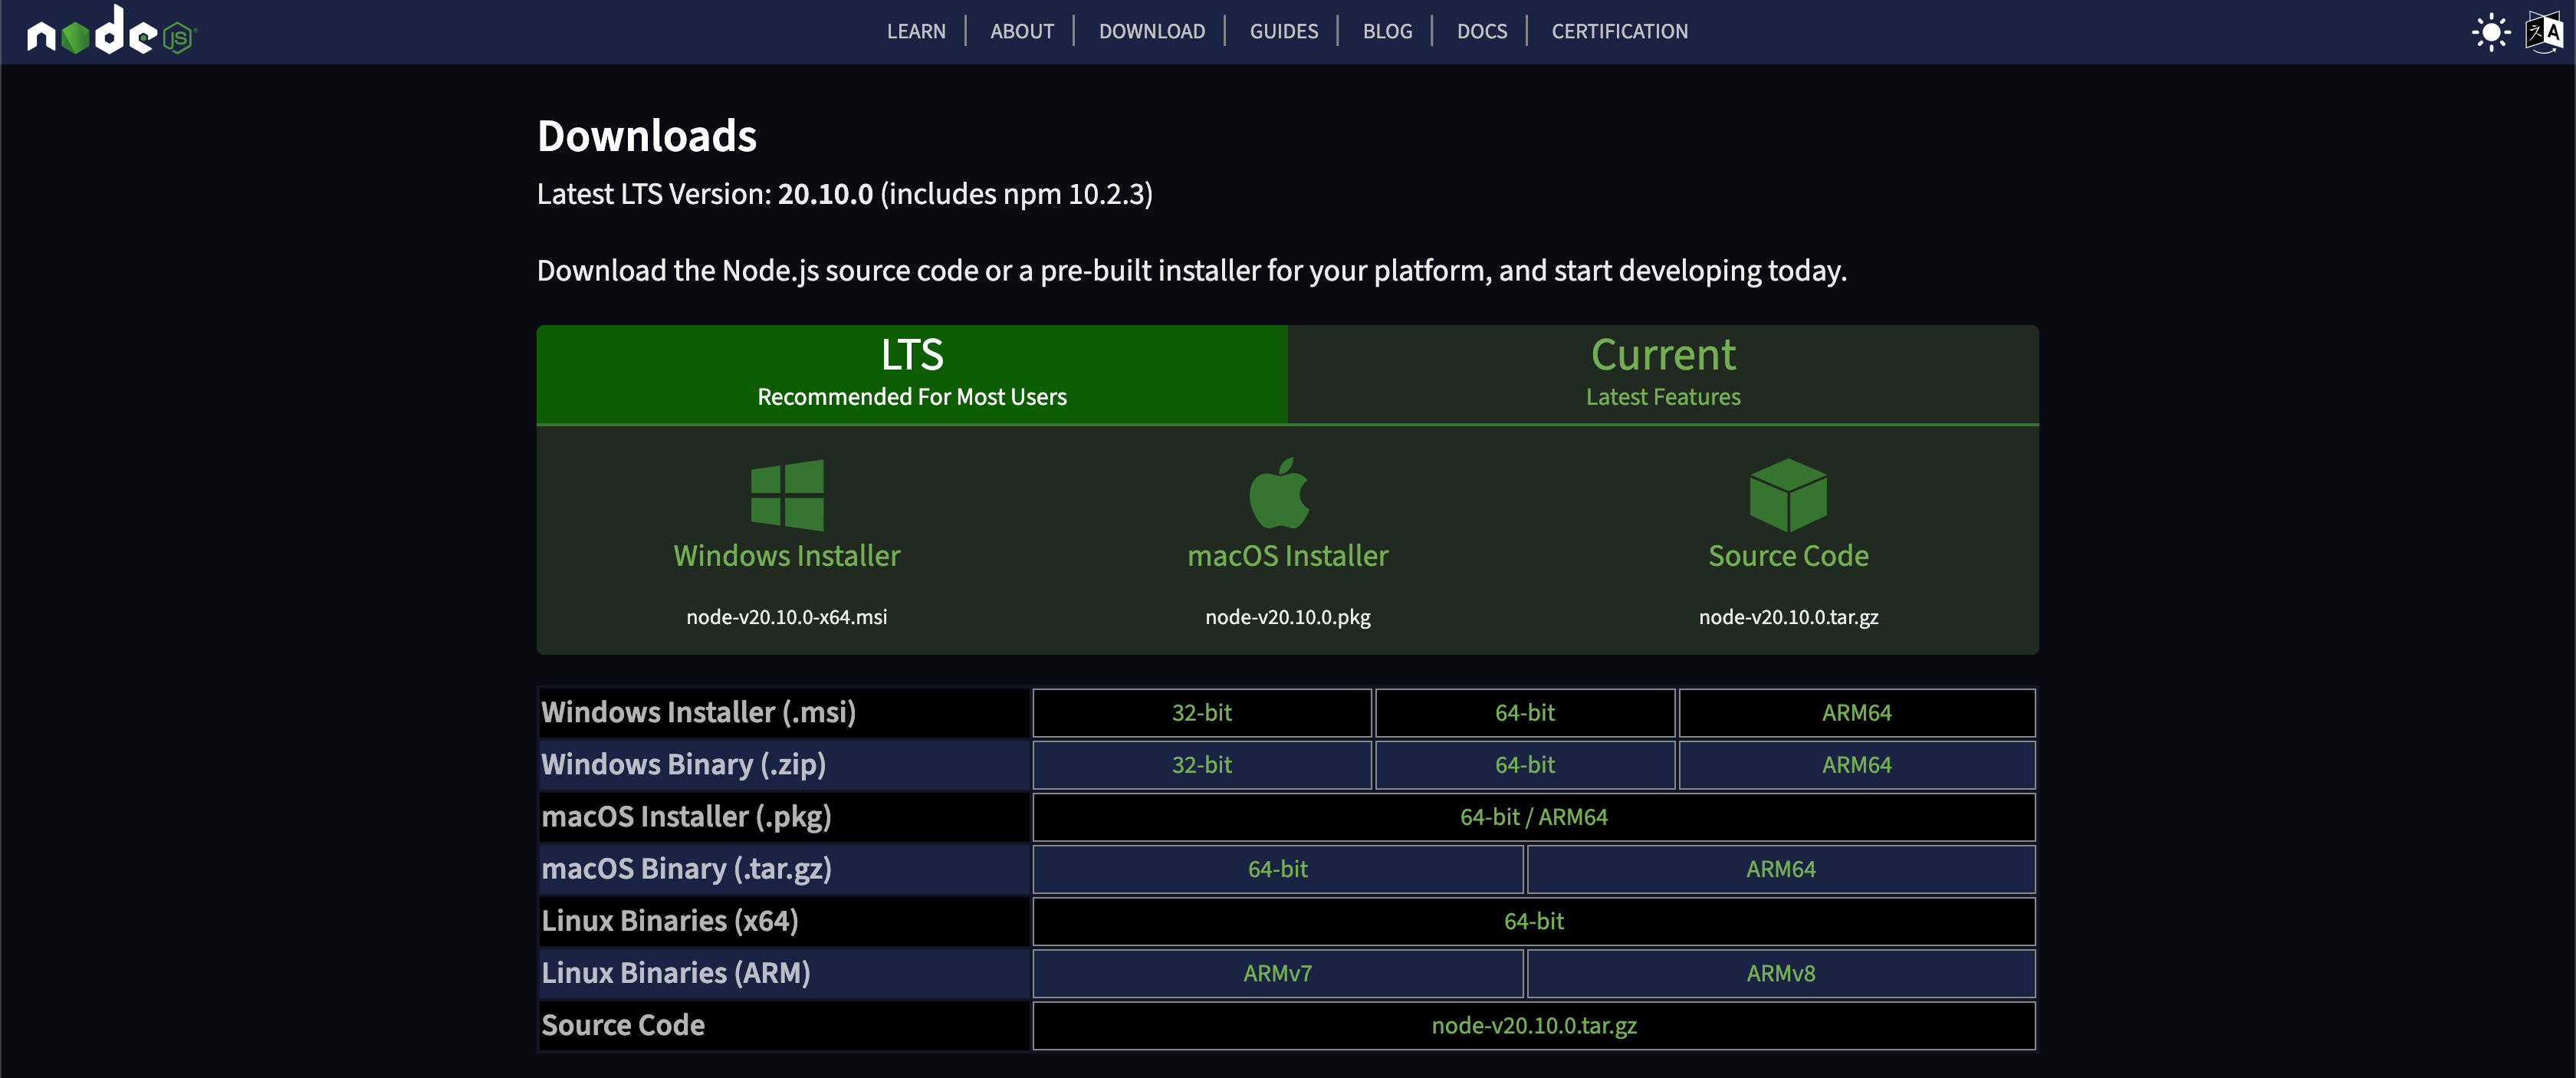The image size is (2576, 1078).
Task: Click the macOS Installer (.pkg) row label
Action: point(686,816)
